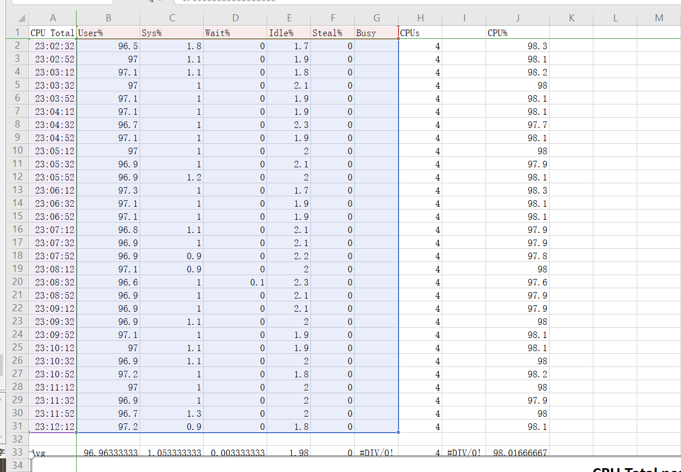
Task: Click the #DIV/0! error in Busy column
Action: (x=376, y=453)
